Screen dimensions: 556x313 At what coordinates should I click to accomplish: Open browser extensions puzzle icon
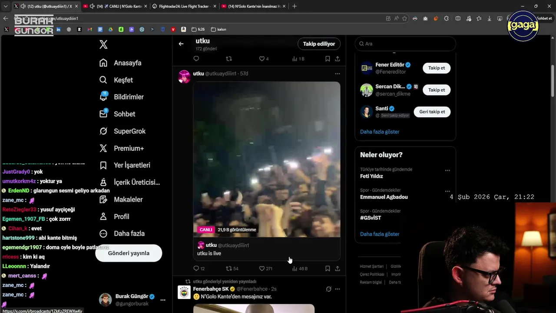[447, 18]
